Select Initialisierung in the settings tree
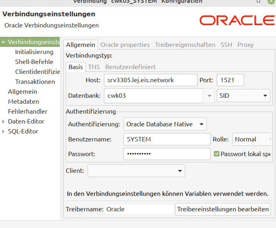 (34, 52)
